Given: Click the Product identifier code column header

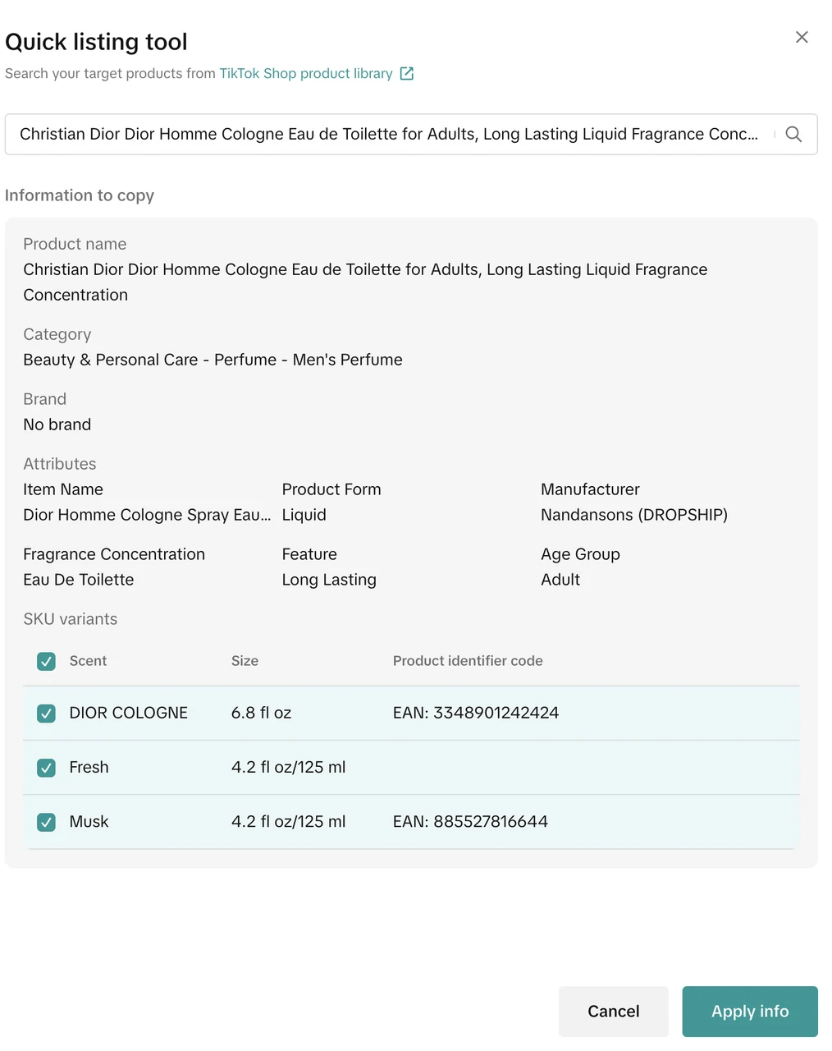Looking at the screenshot, I should (468, 661).
